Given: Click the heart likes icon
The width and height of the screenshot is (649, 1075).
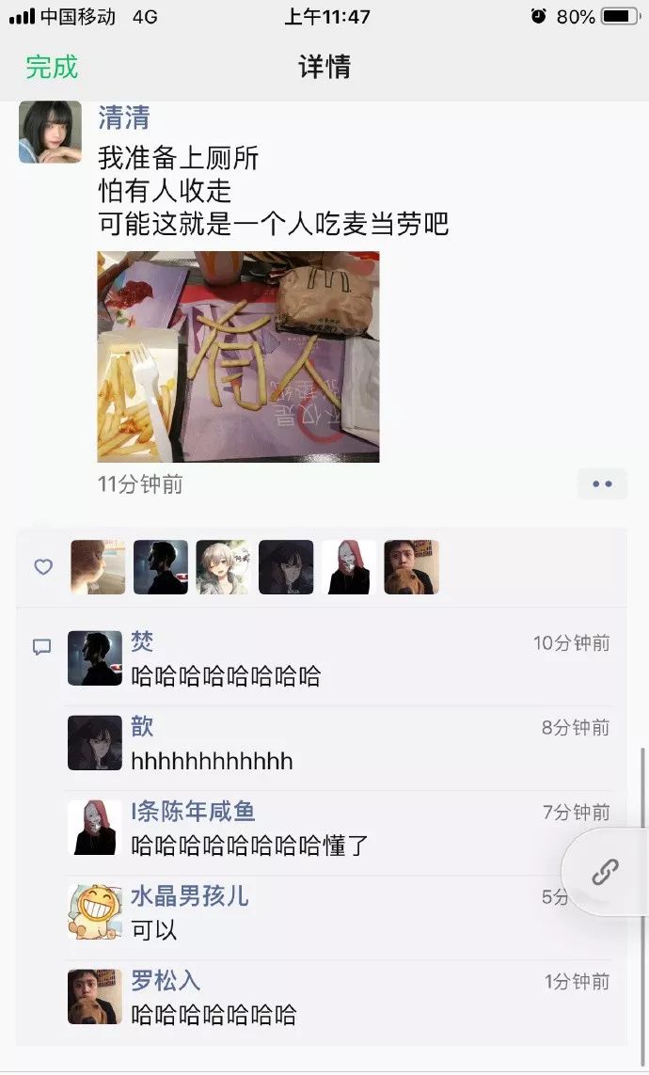Looking at the screenshot, I should click(43, 567).
